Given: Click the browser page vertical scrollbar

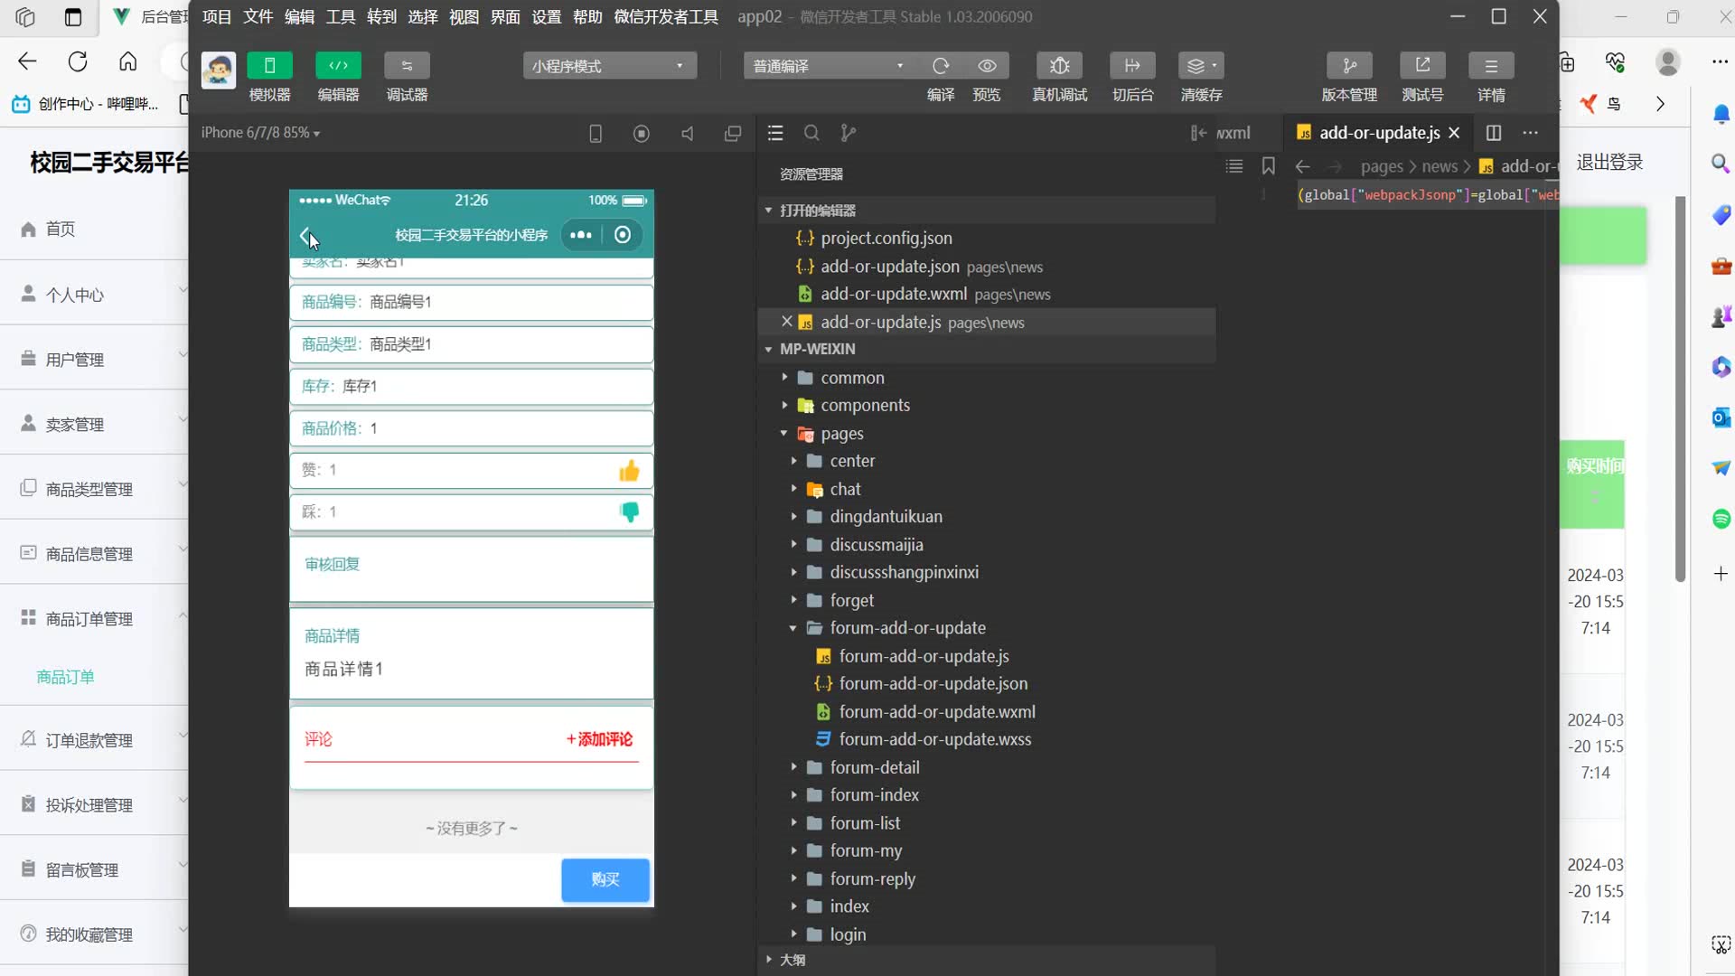Looking at the screenshot, I should [1680, 389].
